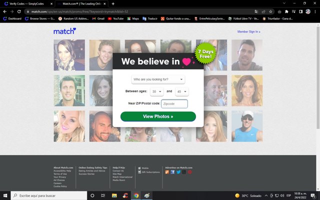Open the Chrome profile avatar
The height and width of the screenshot is (200, 320).
[x=308, y=11]
